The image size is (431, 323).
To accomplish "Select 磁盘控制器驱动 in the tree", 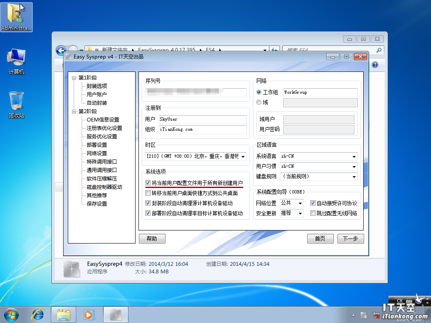I will pyautogui.click(x=104, y=187).
